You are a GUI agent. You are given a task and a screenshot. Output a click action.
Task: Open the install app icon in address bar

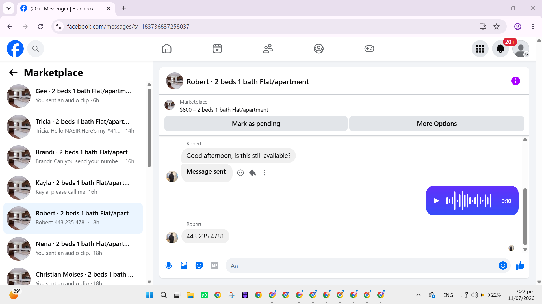pyautogui.click(x=483, y=27)
